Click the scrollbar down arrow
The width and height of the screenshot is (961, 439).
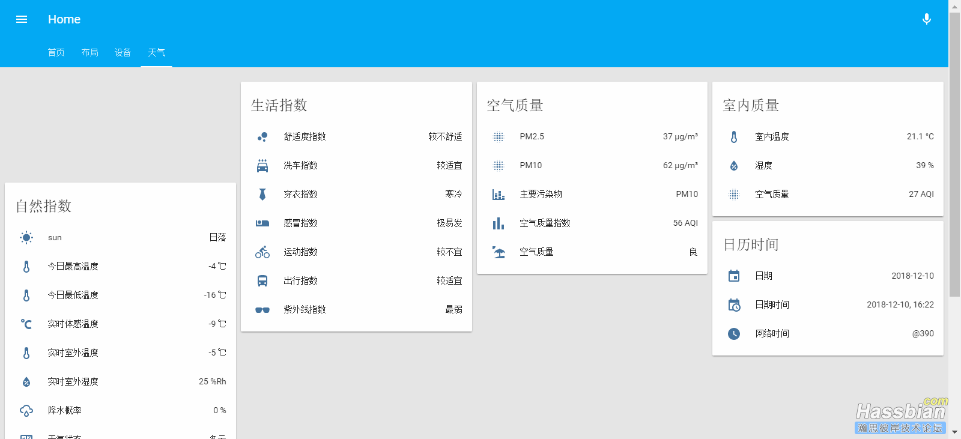954,432
